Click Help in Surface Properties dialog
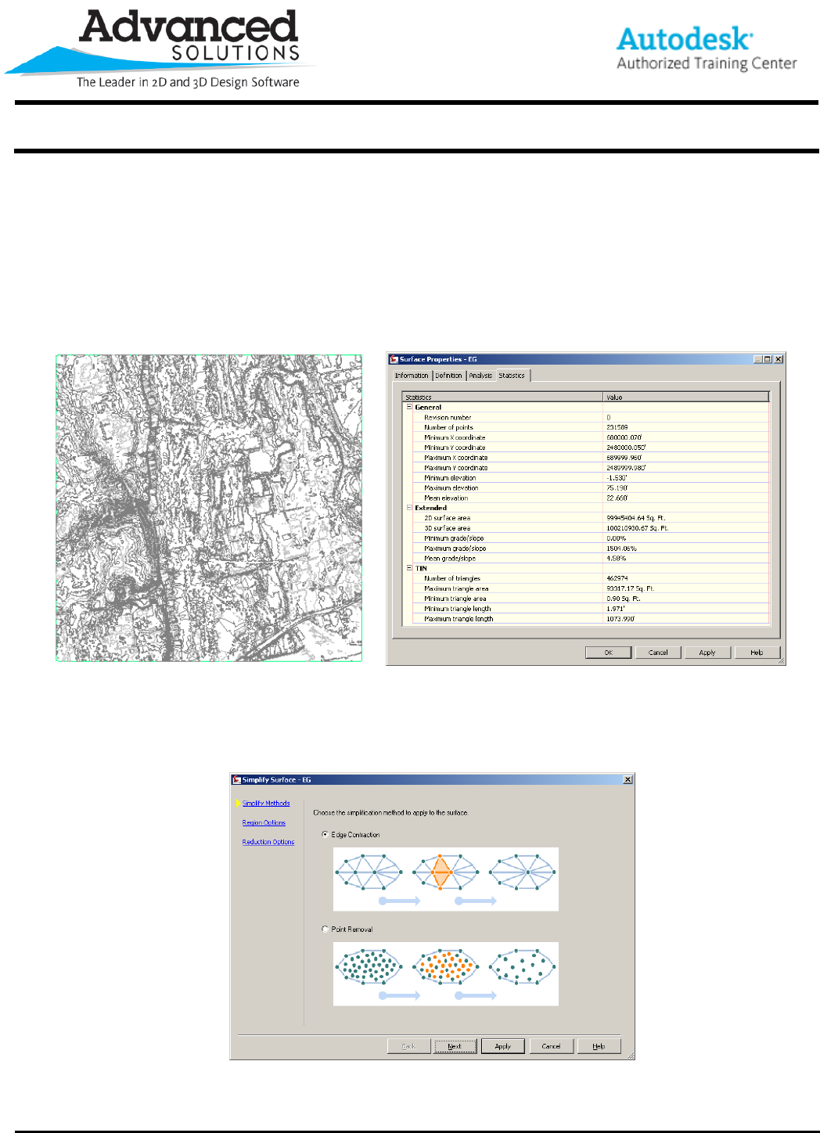Screen dimensions: 820x1133 (x=757, y=653)
